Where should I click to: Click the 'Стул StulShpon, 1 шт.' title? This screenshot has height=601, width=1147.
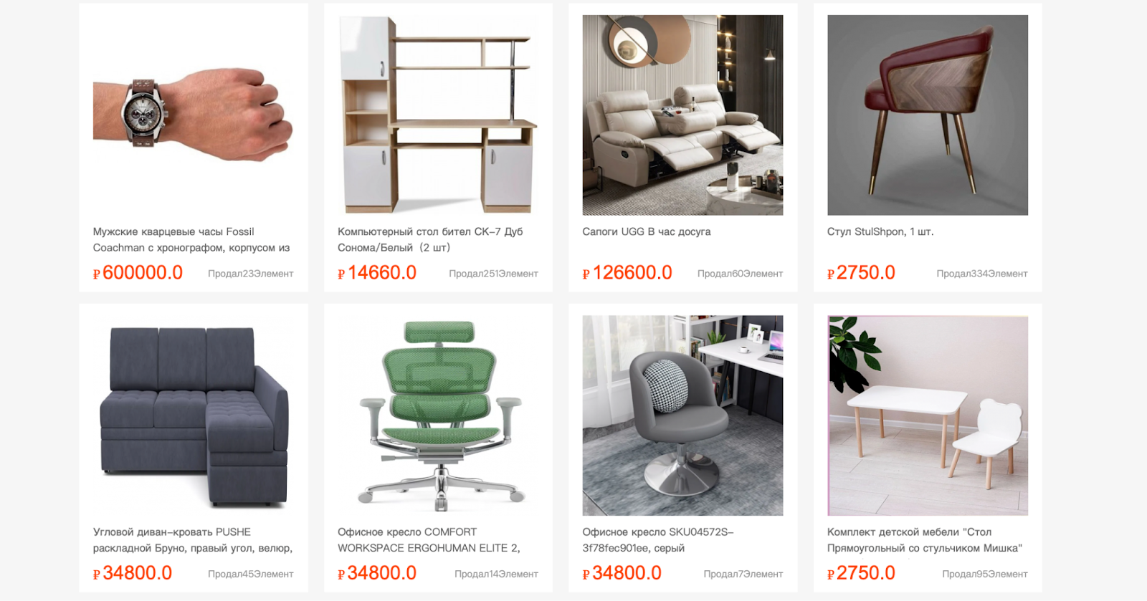tap(880, 231)
